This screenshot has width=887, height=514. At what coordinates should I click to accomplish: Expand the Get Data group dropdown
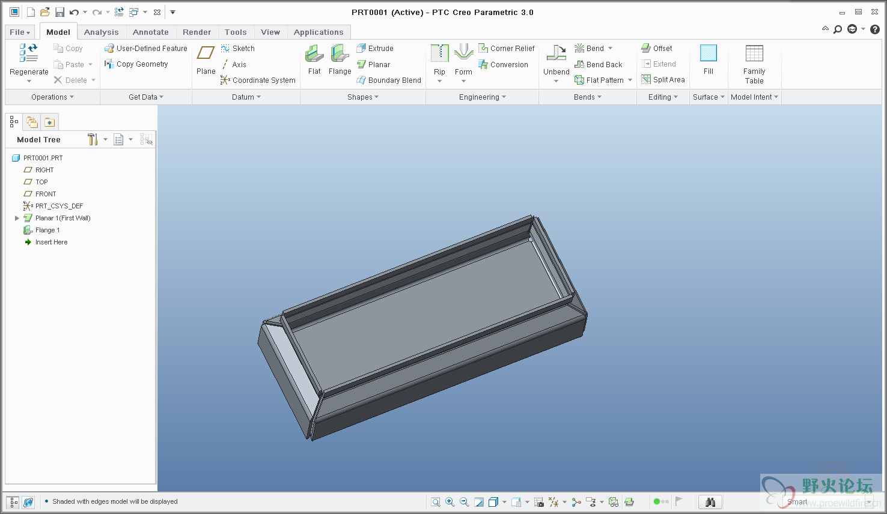coord(146,97)
